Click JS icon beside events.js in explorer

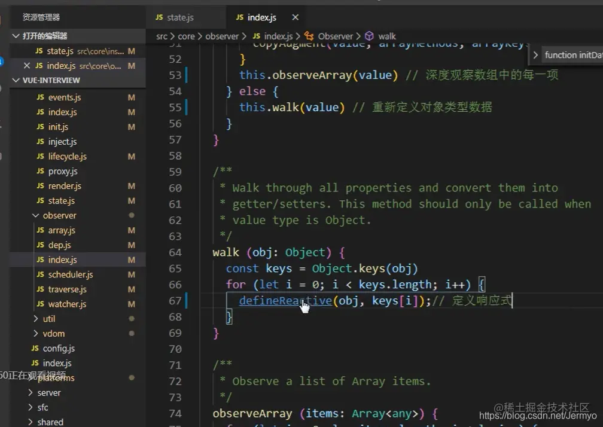(x=41, y=97)
